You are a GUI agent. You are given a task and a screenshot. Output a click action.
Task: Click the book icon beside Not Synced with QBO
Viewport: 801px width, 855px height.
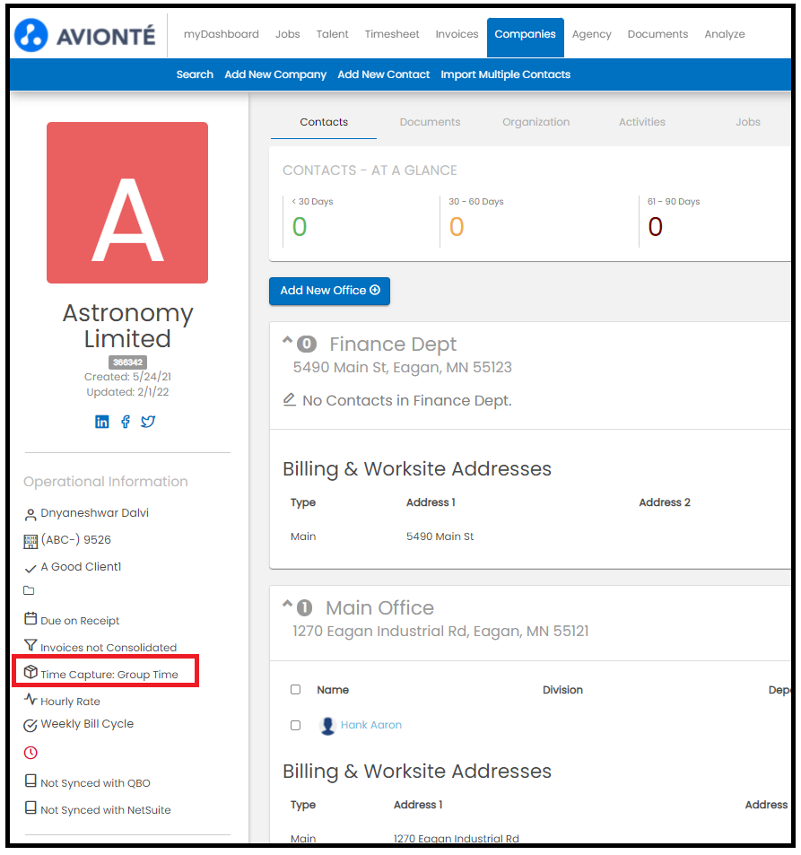coord(30,781)
